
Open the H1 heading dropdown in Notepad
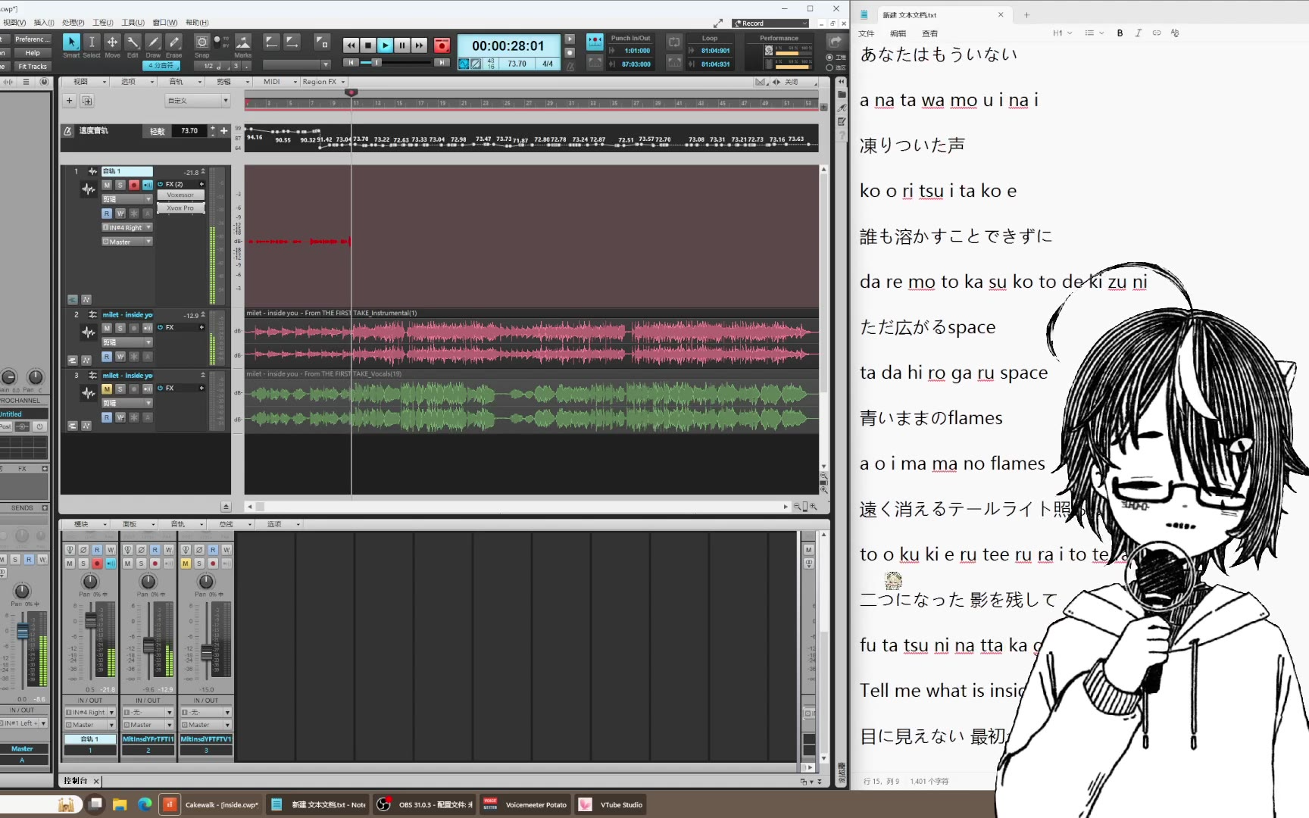1061,33
